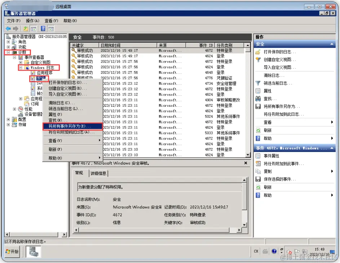The width and height of the screenshot is (340, 263).
Task: Select 应用程序 log in the tree
Action: point(45,73)
